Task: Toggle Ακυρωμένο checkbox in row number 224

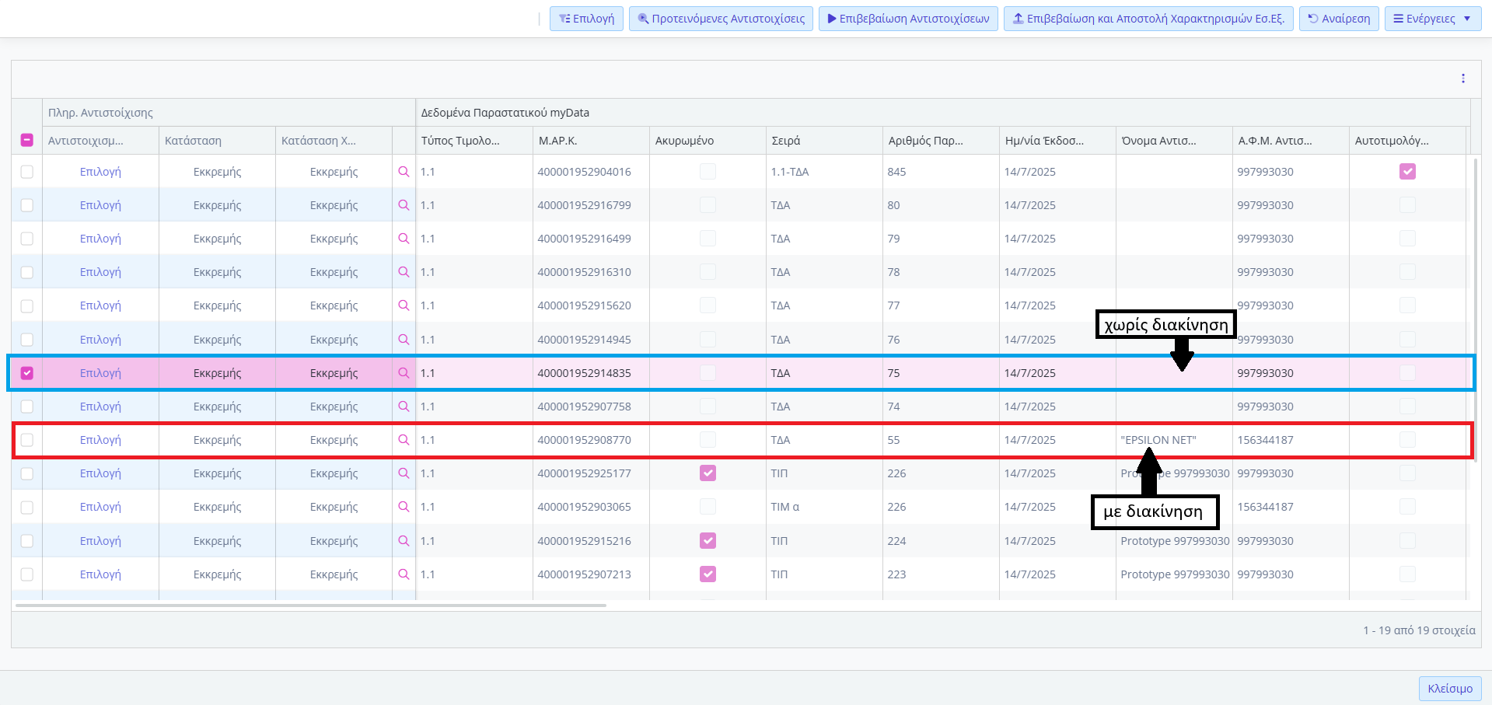Action: [708, 541]
